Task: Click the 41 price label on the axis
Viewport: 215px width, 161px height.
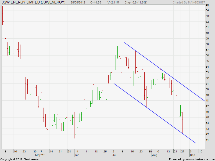Action: point(207,140)
